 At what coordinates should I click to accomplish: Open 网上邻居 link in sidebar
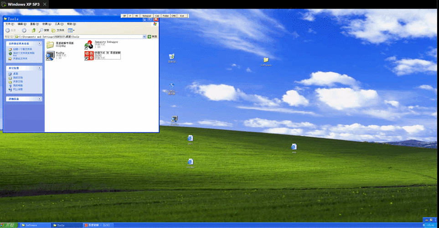18,89
